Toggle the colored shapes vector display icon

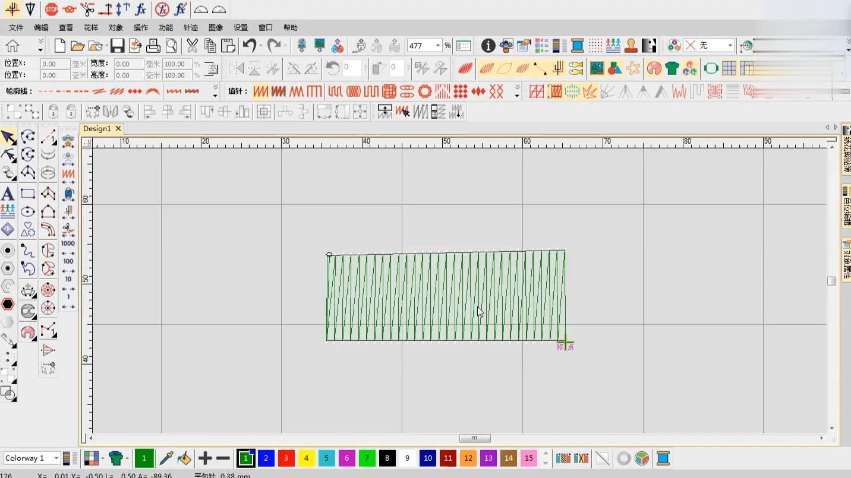(614, 68)
